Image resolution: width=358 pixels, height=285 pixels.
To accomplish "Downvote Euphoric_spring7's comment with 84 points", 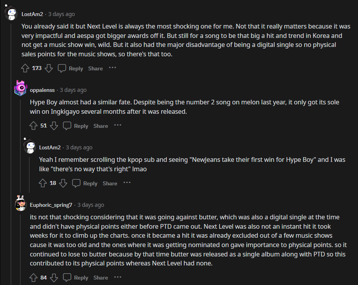I will pyautogui.click(x=54, y=278).
